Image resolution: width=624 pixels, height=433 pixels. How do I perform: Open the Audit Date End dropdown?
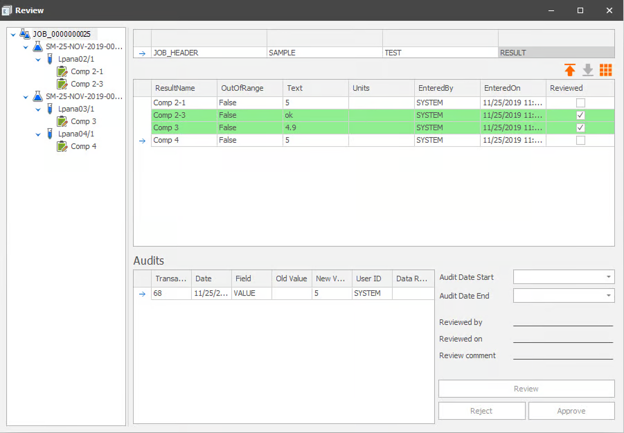609,295
